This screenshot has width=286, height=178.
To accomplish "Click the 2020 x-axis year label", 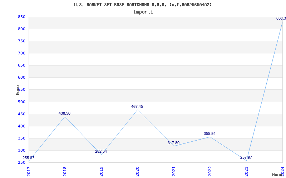I will tap(137, 172).
